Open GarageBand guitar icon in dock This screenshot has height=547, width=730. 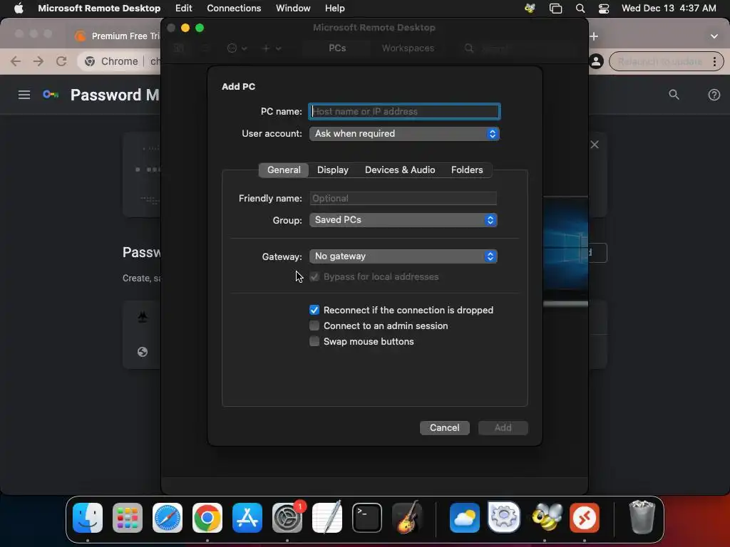407,518
